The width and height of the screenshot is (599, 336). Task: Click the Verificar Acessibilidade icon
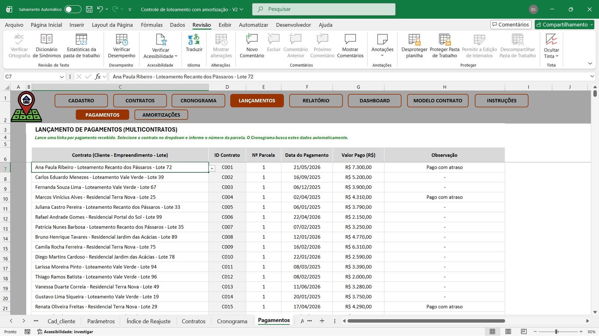pos(161,40)
